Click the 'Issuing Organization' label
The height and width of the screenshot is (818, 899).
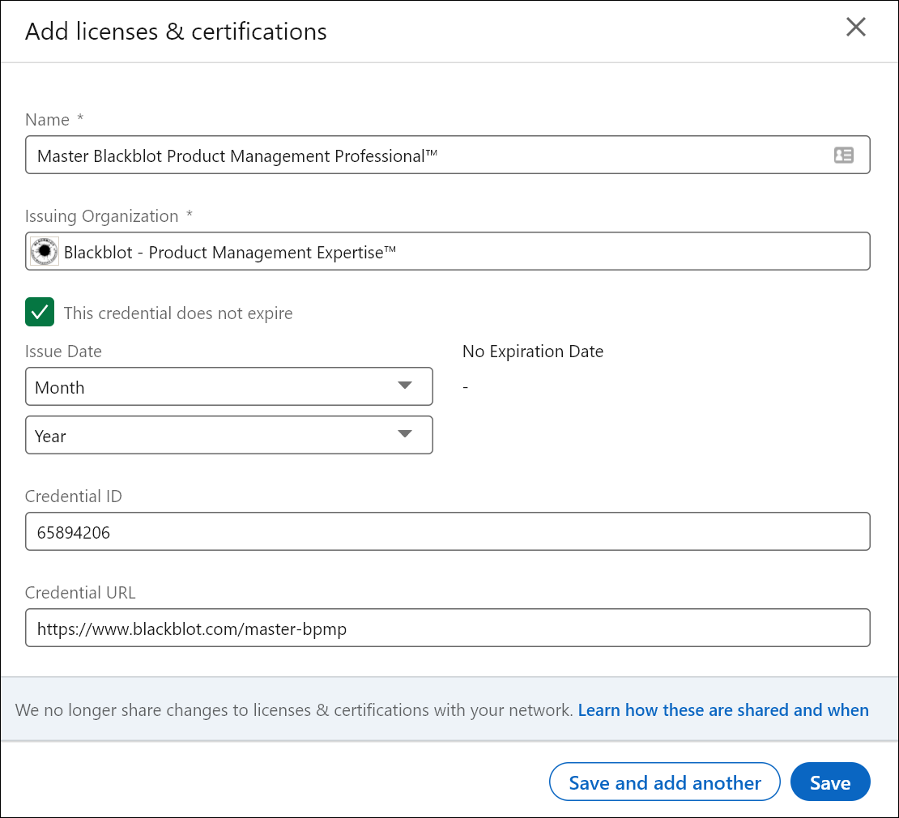tap(101, 216)
